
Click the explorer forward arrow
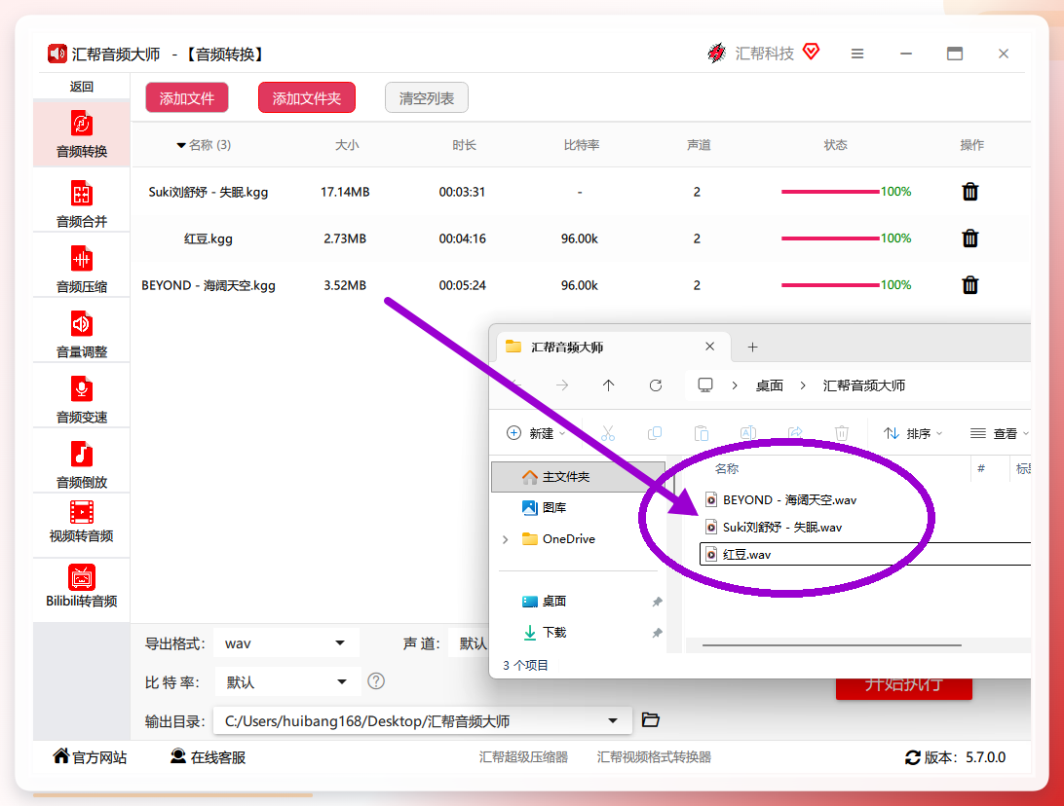coord(562,385)
